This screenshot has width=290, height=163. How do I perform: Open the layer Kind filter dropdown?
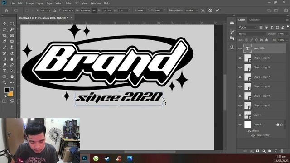coord(247,27)
